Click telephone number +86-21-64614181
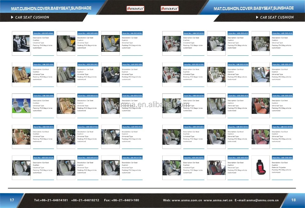This screenshot has height=208, width=305. 54,200
